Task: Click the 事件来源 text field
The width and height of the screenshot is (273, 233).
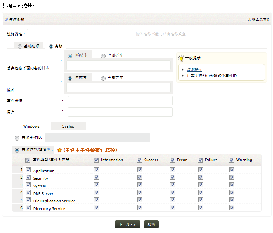Action: pos(120,101)
